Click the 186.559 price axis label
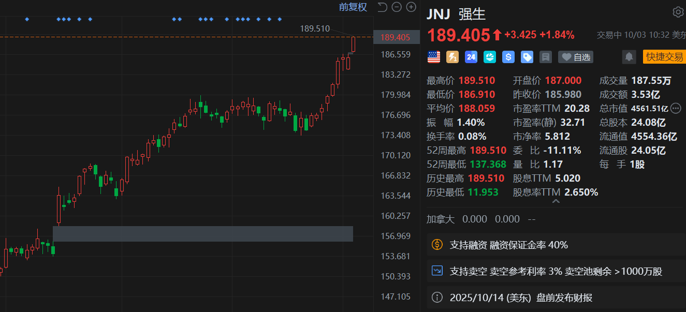This screenshot has width=686, height=312. pyautogui.click(x=395, y=54)
